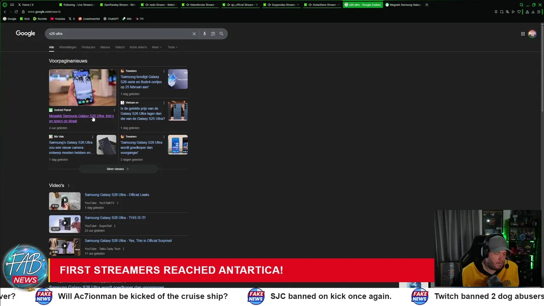
Task: Open the easy setup sliders icon
Action: (538, 12)
